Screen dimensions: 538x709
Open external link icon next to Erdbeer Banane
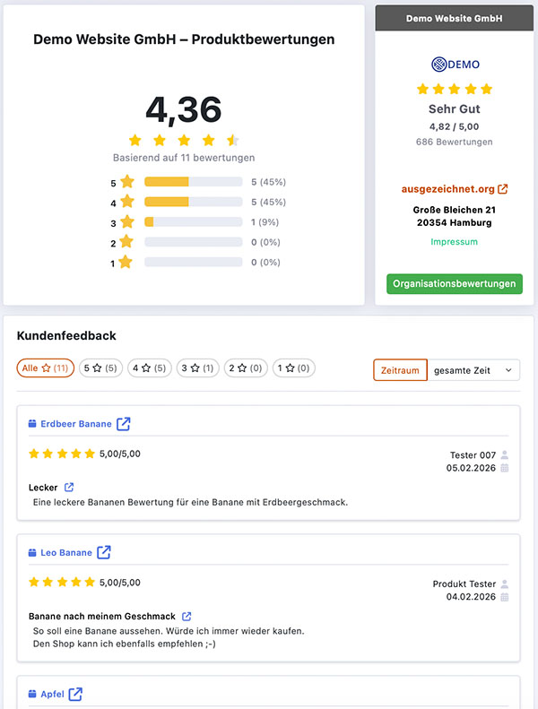click(x=124, y=424)
